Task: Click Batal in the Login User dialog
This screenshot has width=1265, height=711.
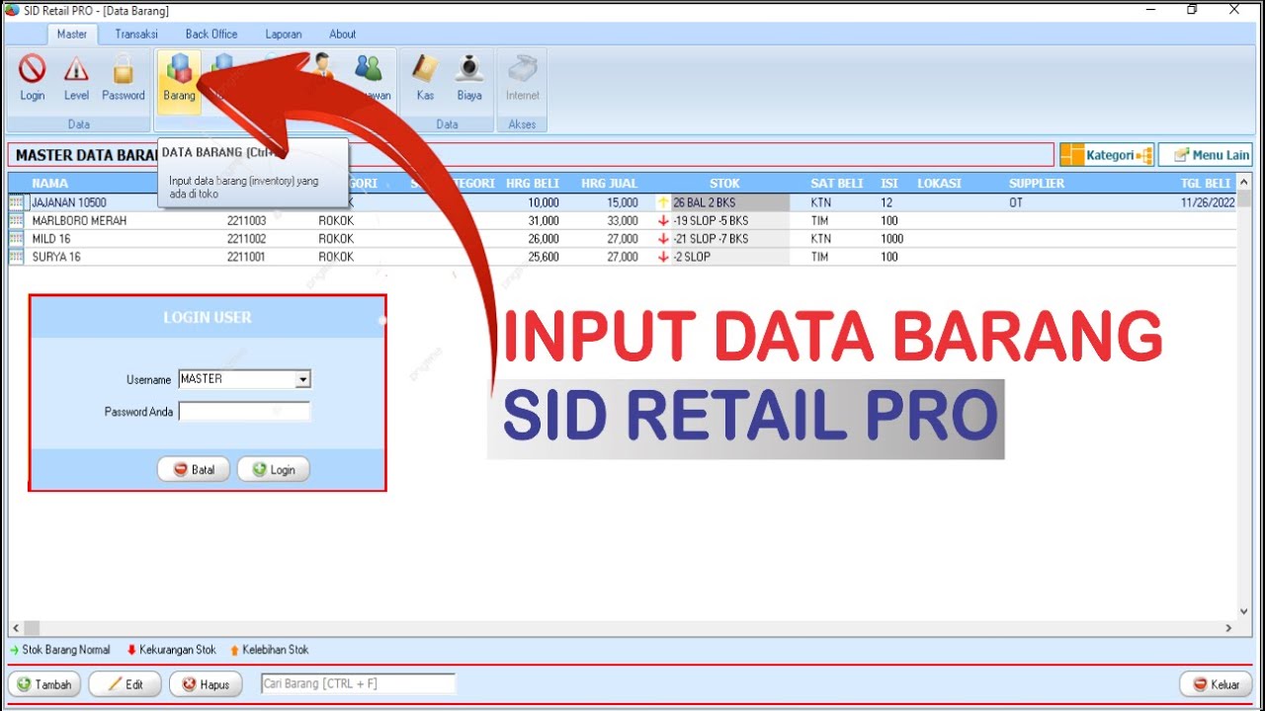Action: (x=194, y=470)
